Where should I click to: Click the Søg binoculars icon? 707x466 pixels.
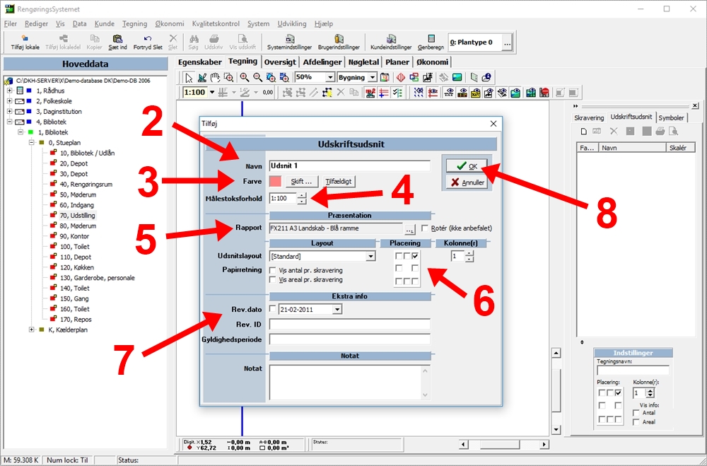[x=194, y=42]
